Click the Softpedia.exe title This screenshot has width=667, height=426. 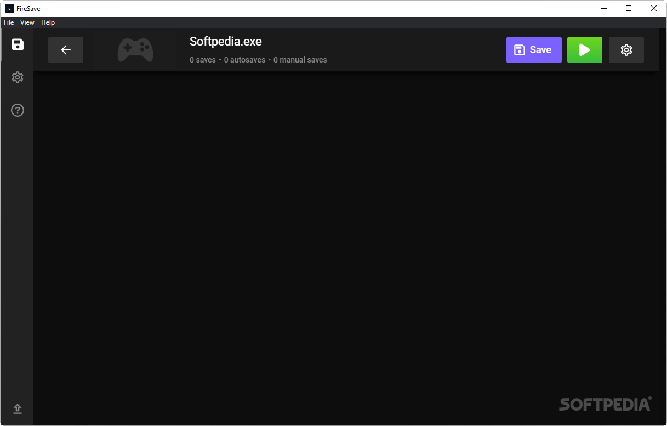226,41
